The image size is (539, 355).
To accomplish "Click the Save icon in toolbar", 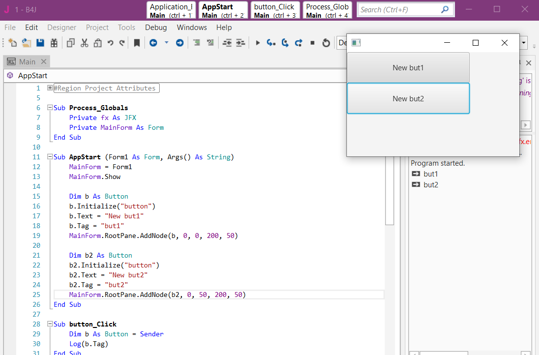I will 40,43.
